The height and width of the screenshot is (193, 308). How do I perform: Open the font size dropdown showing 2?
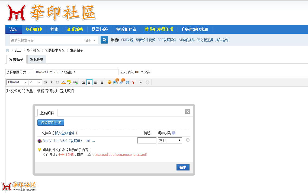click(35, 82)
